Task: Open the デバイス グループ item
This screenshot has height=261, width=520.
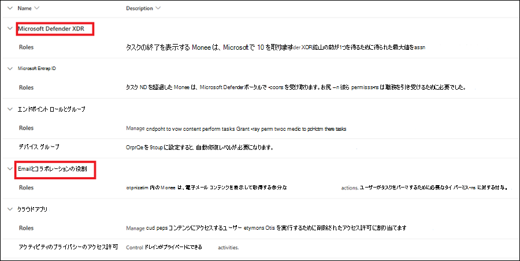Action: click(x=39, y=147)
